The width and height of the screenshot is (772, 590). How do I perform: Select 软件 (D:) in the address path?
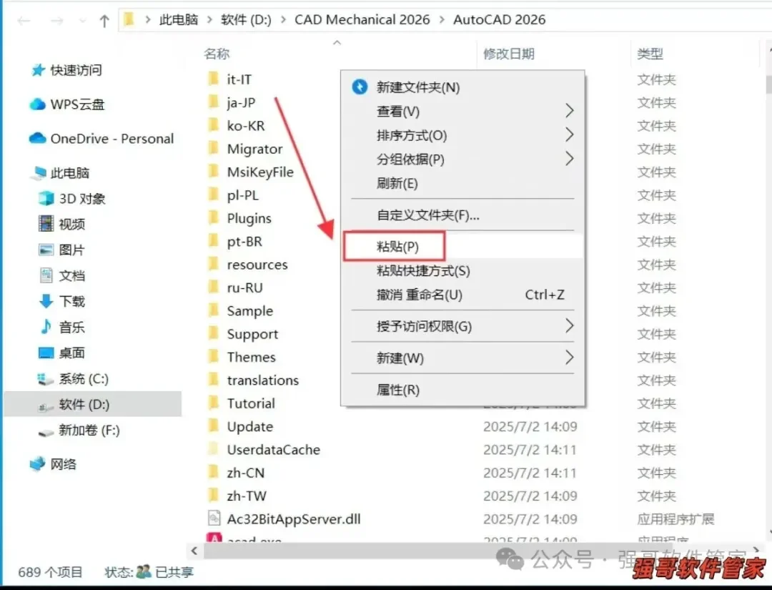tap(246, 20)
